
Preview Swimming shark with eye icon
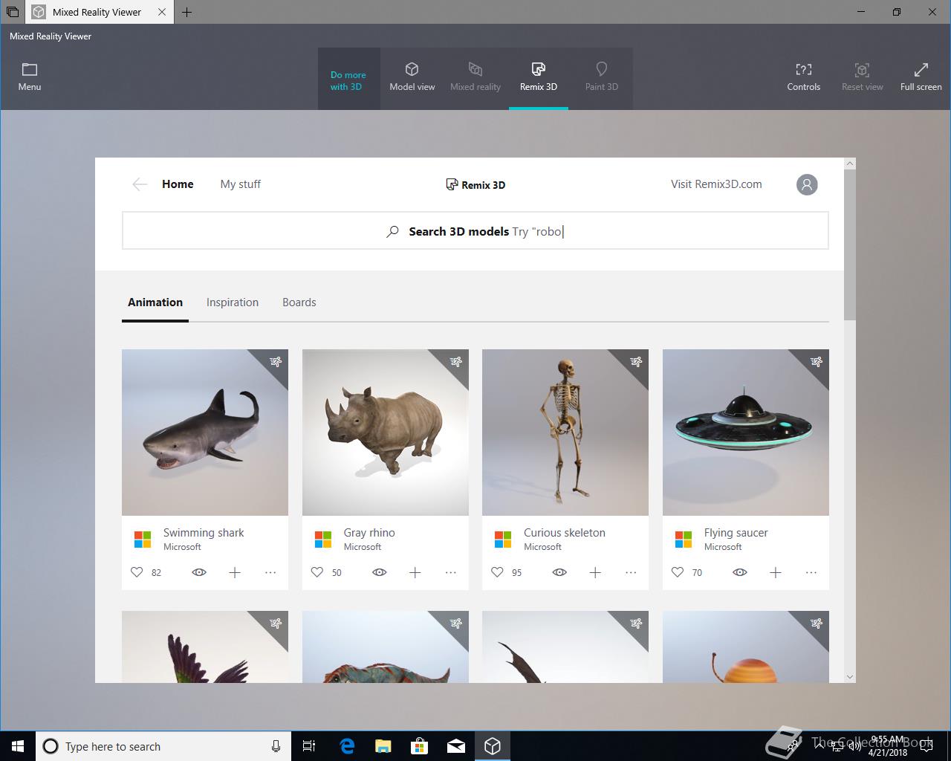click(199, 572)
